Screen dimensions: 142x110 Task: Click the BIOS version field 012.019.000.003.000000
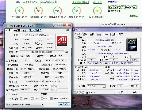42,52
